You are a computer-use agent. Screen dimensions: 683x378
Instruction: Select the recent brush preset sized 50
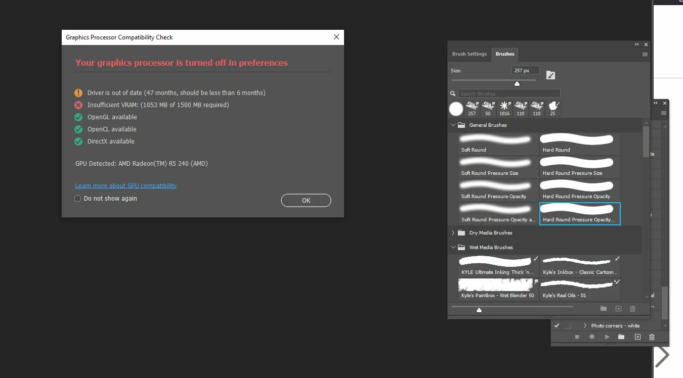pos(488,109)
